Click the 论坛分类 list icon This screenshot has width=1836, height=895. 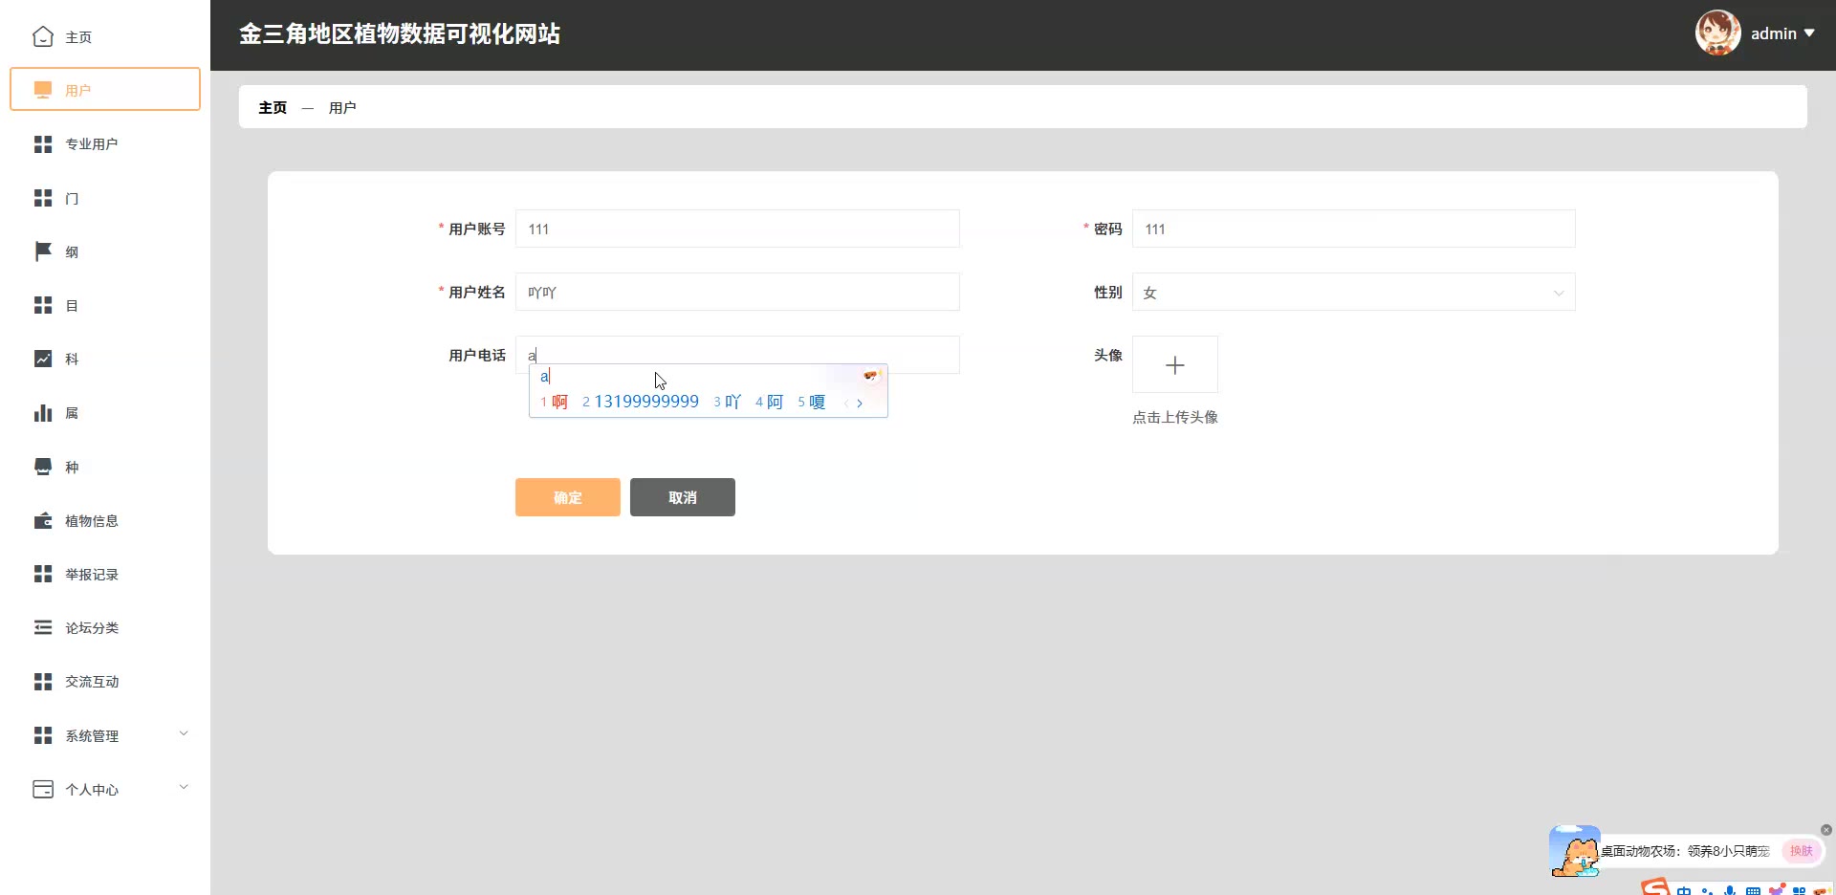43,627
